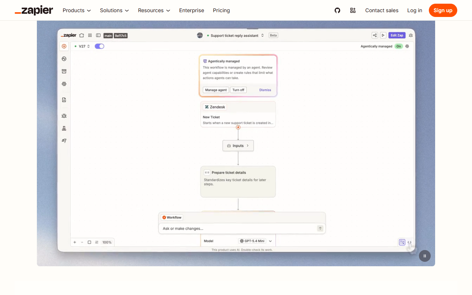Select the visual canvas view icon

[402, 242]
